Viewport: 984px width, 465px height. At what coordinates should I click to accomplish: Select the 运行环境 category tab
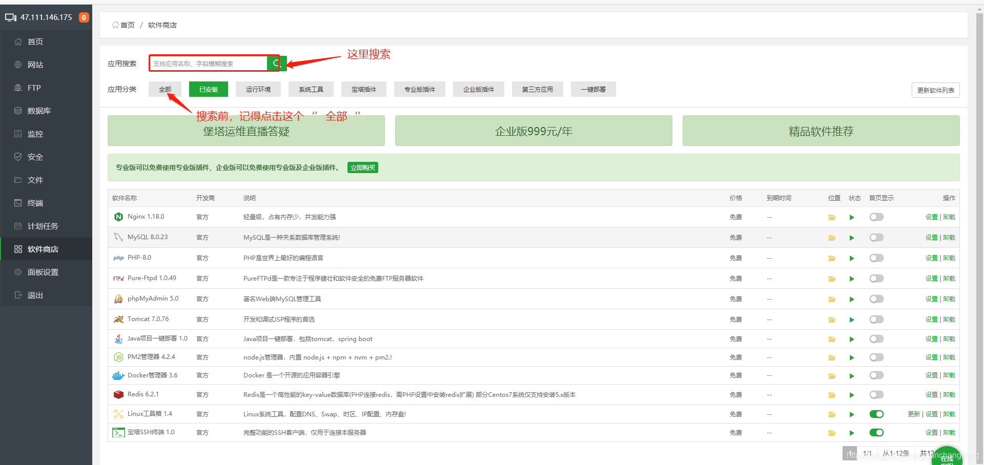(x=258, y=89)
